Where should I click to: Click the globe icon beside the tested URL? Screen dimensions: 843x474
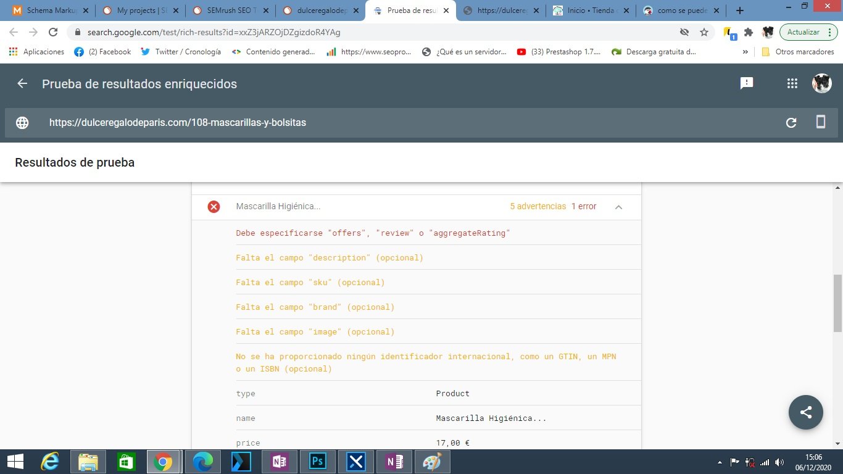22,122
